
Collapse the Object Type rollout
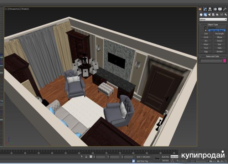(213, 25)
